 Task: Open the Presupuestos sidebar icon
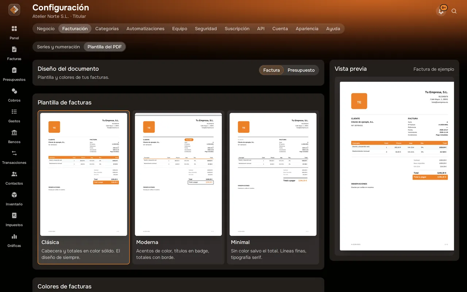click(14, 70)
